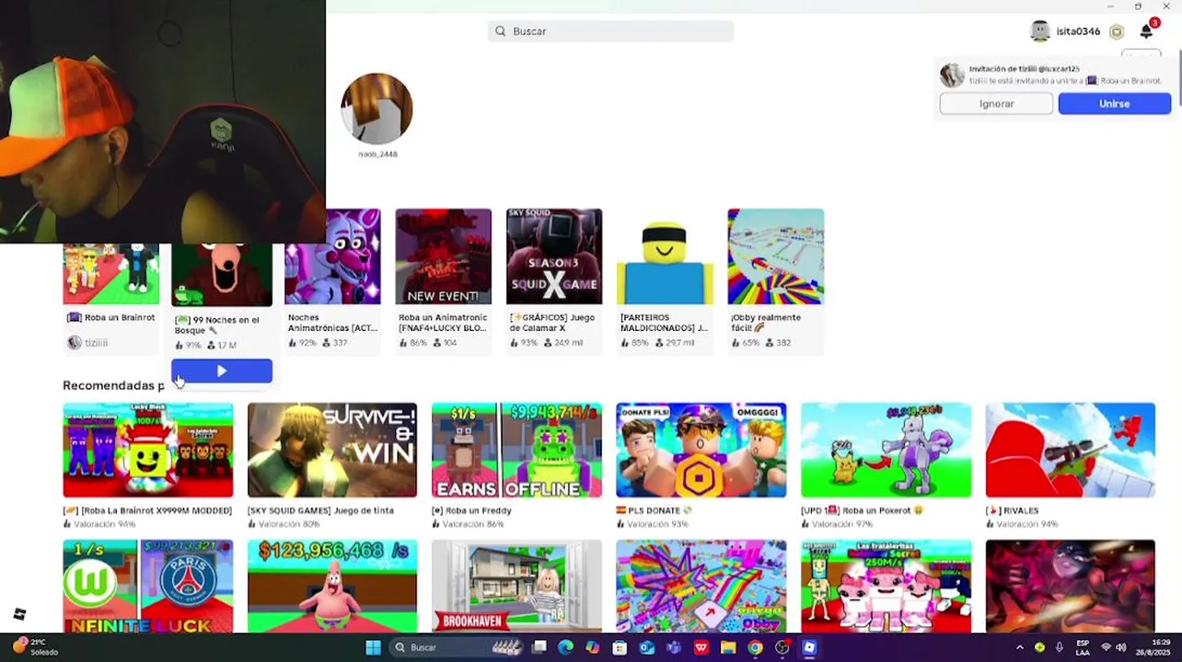Open the Robux hexagon icon
1182x662 pixels.
pos(1117,31)
